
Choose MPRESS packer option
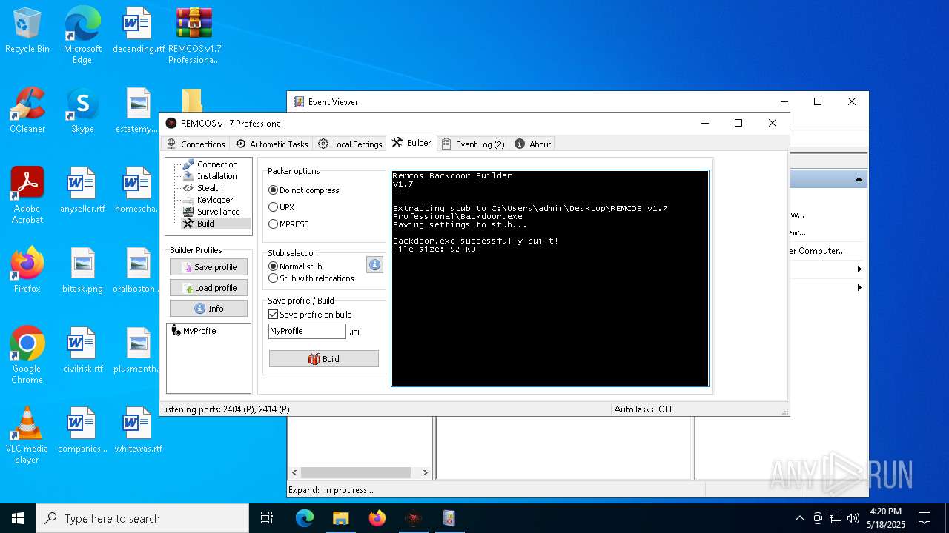[289, 224]
